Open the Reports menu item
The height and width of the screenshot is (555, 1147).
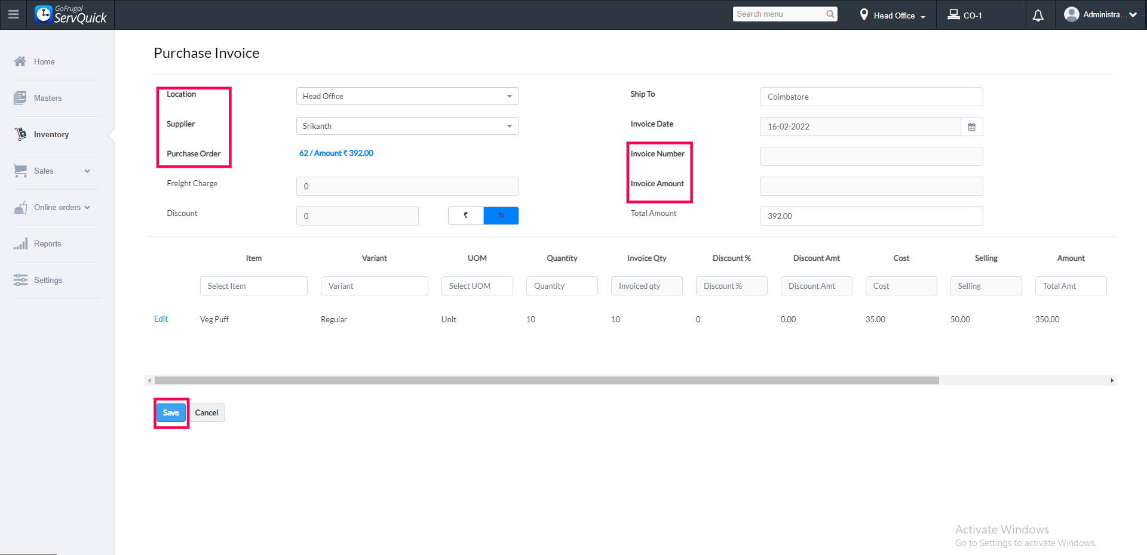pyautogui.click(x=48, y=243)
